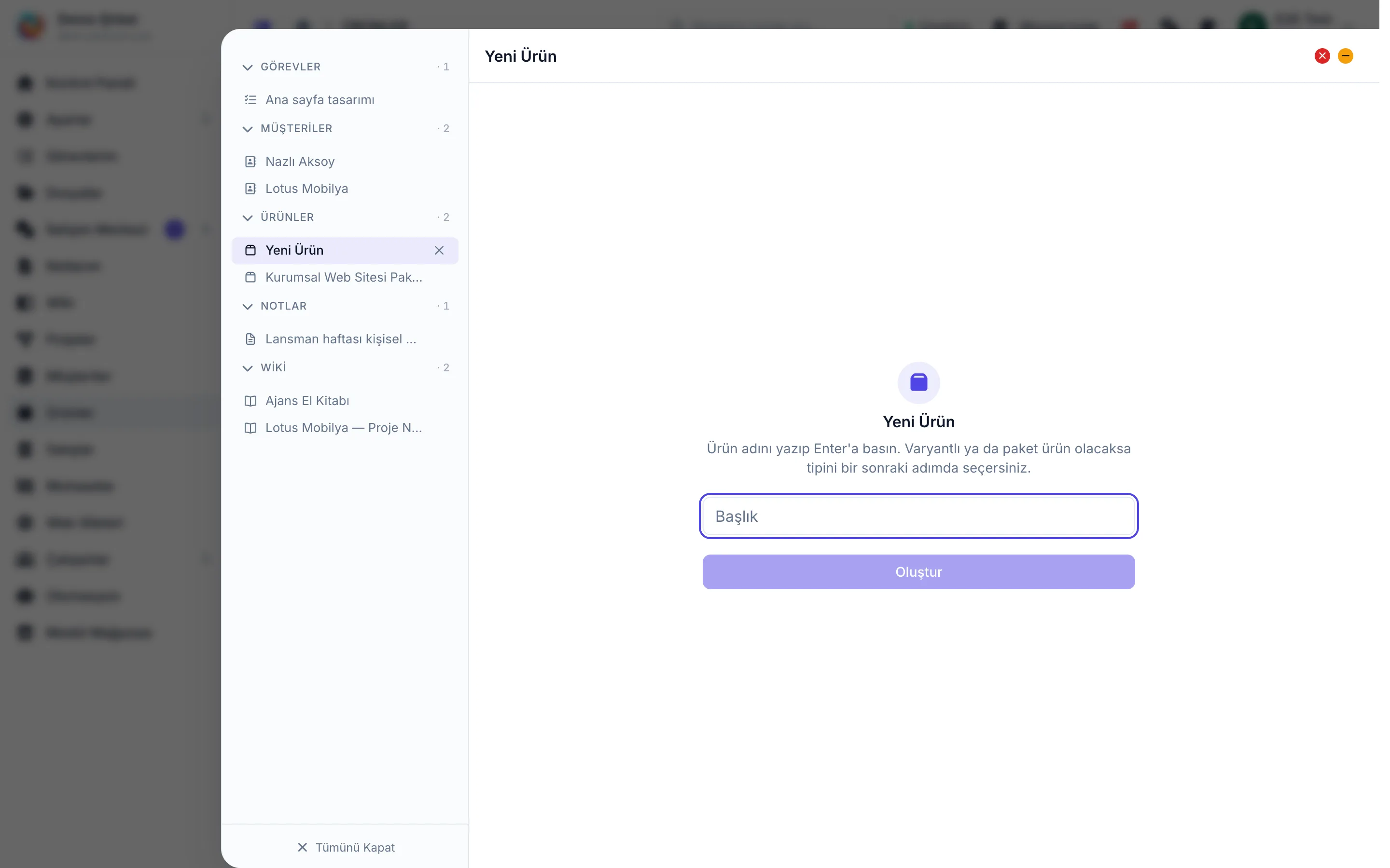Image resolution: width=1390 pixels, height=868 pixels.
Task: Select the Lotus Mobilya customer entry
Action: pos(345,188)
